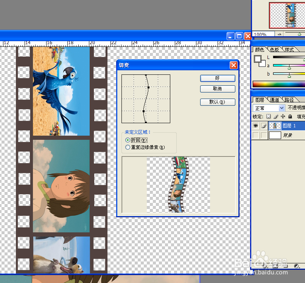The height and width of the screenshot is (283, 305).
Task: Switch to the 样式 tab
Action: pyautogui.click(x=289, y=50)
